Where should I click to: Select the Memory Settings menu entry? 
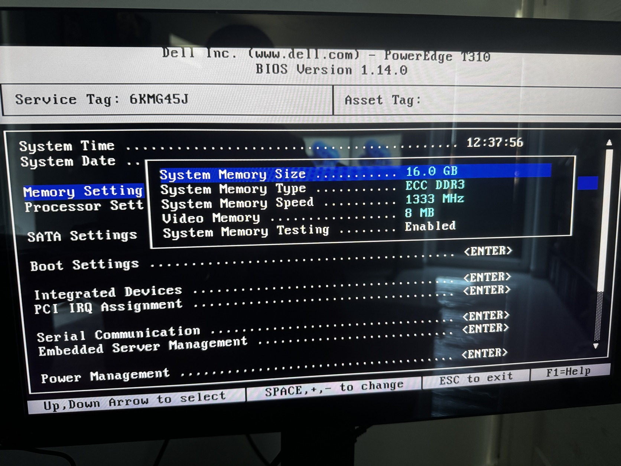tap(83, 191)
